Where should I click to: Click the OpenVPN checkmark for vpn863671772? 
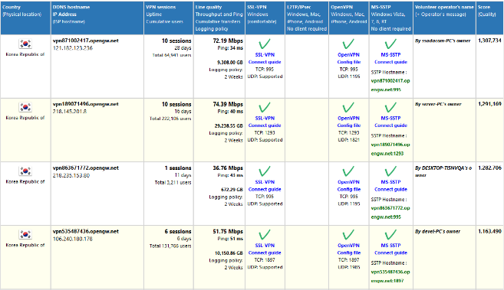[x=348, y=171]
